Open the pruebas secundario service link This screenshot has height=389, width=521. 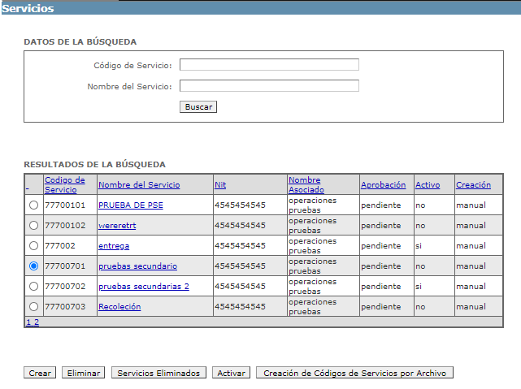pyautogui.click(x=137, y=266)
